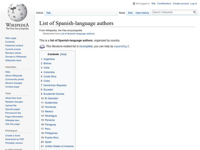Viewport: 200px width, 150px height.
Task: Open the Contact page link
Action: click(x=12, y=86)
